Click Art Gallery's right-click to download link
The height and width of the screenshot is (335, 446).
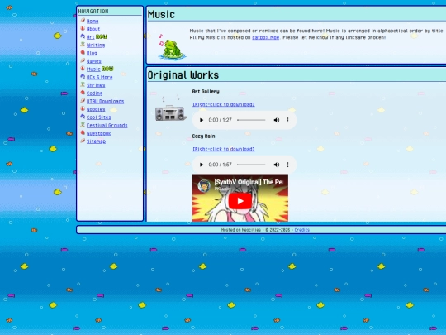[x=224, y=104]
